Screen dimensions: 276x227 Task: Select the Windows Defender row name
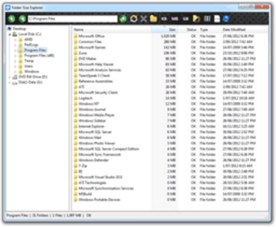(x=93, y=160)
